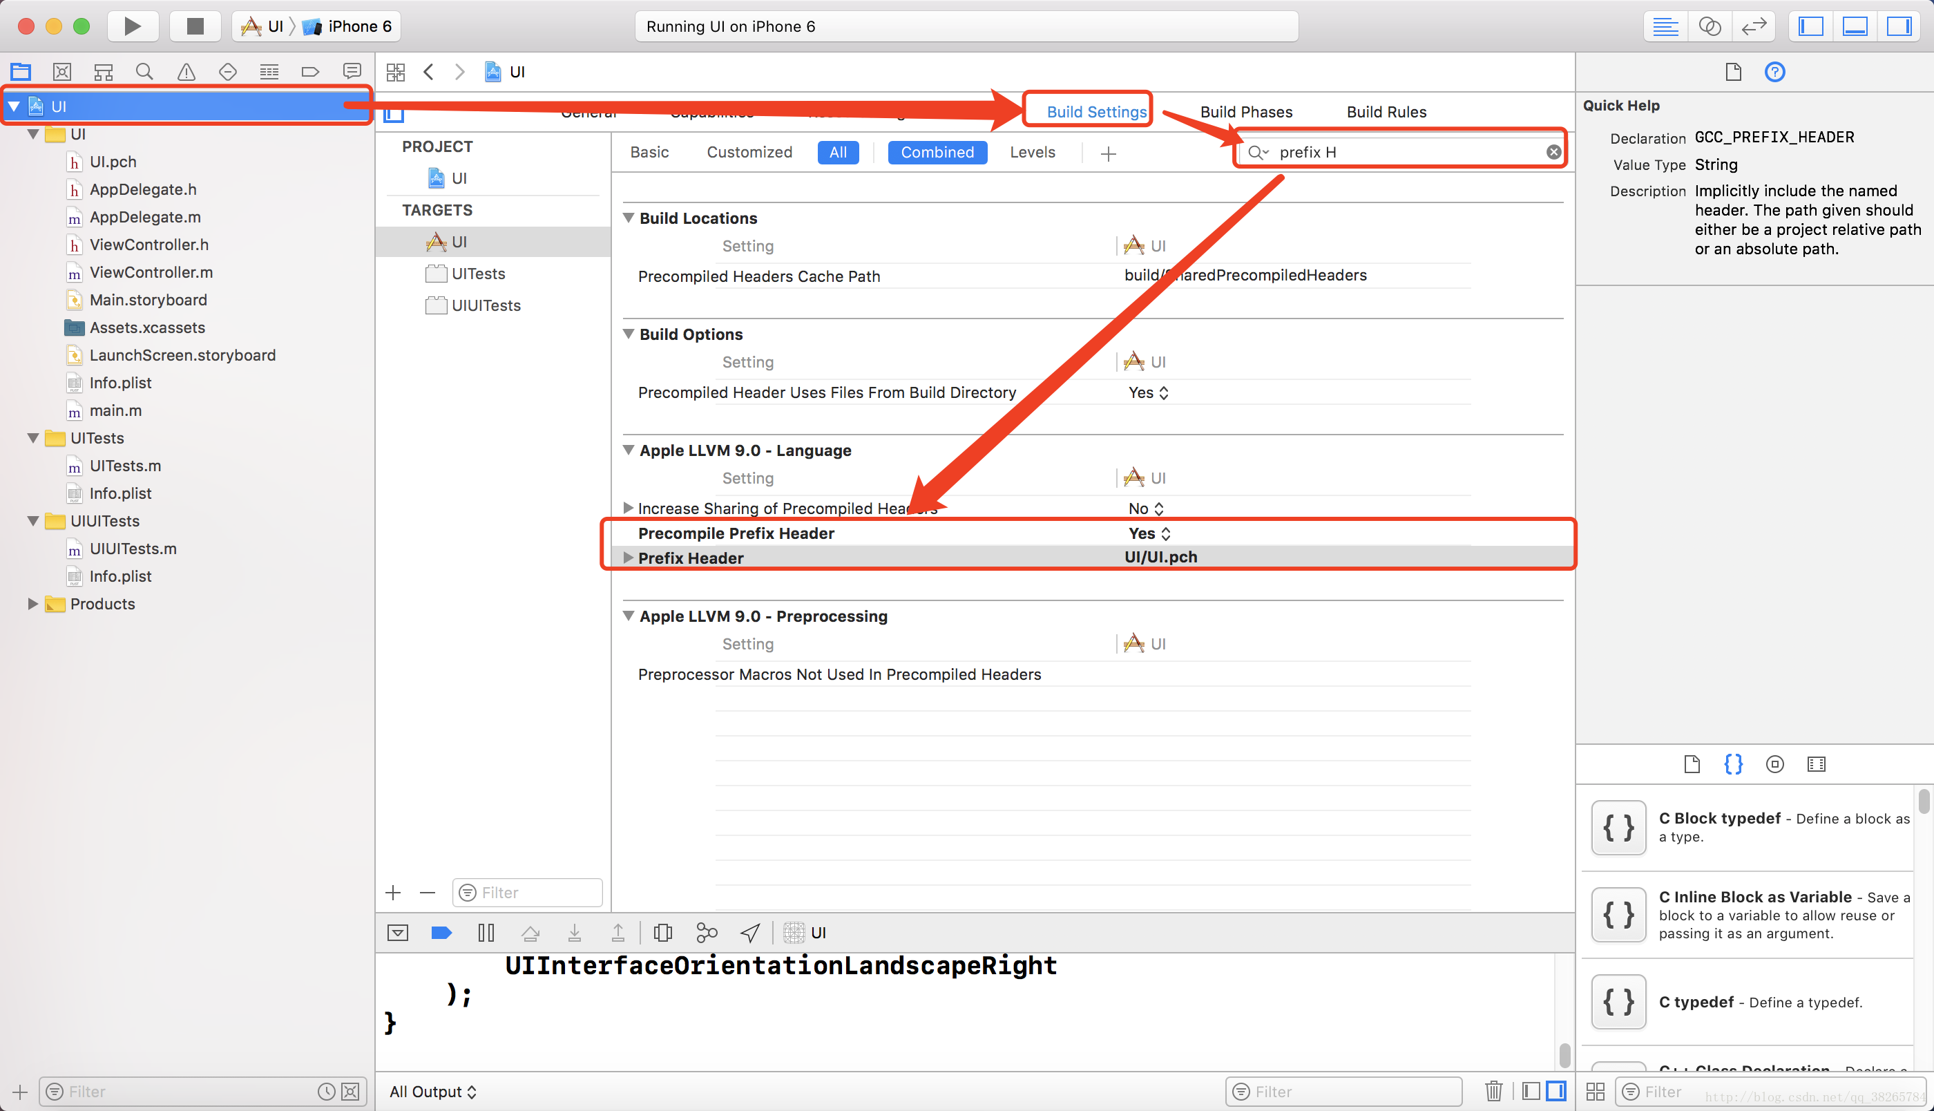The width and height of the screenshot is (1934, 1111).
Task: Collapse the Build Locations section
Action: point(629,218)
